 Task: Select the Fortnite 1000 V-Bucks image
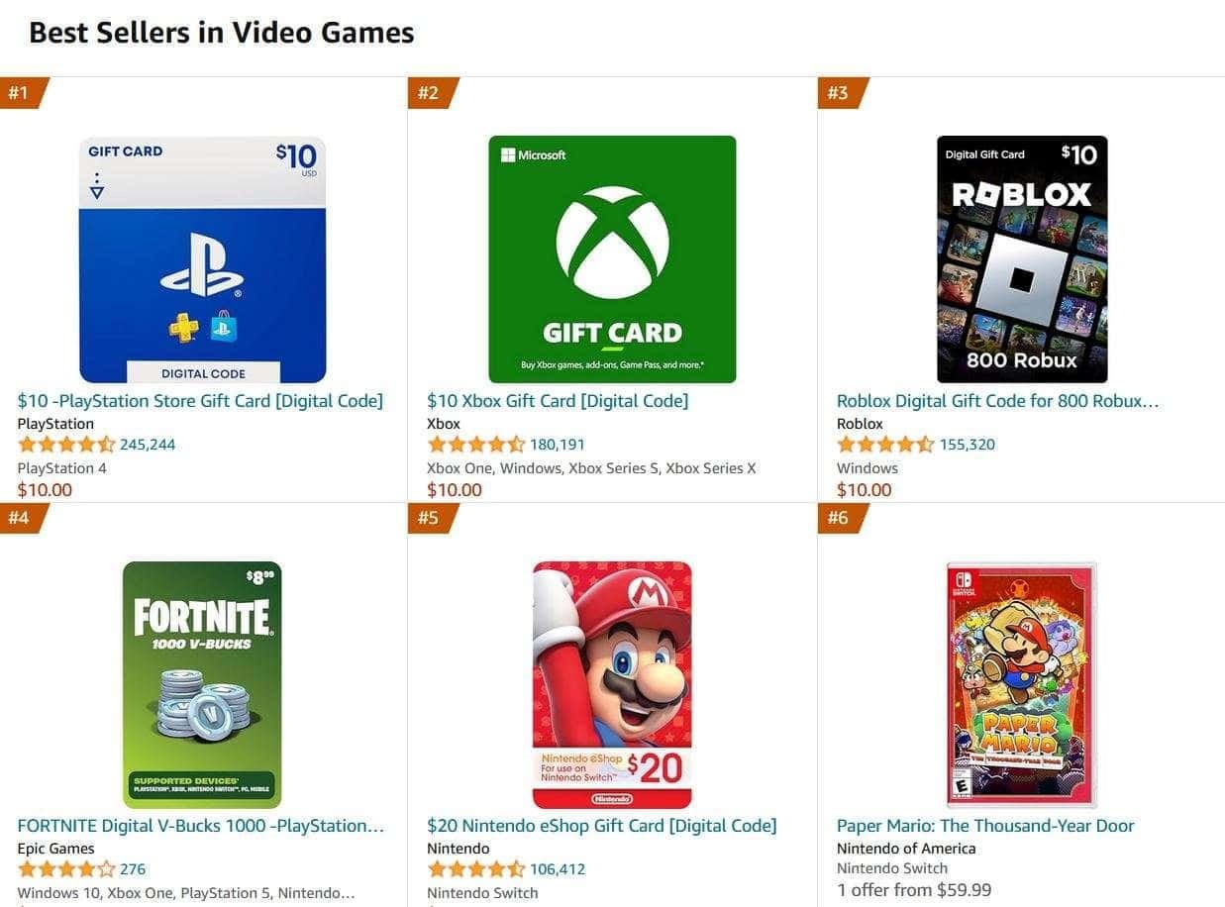[x=202, y=685]
